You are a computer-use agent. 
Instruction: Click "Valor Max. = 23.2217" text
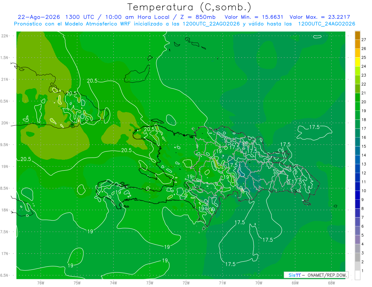[320, 17]
